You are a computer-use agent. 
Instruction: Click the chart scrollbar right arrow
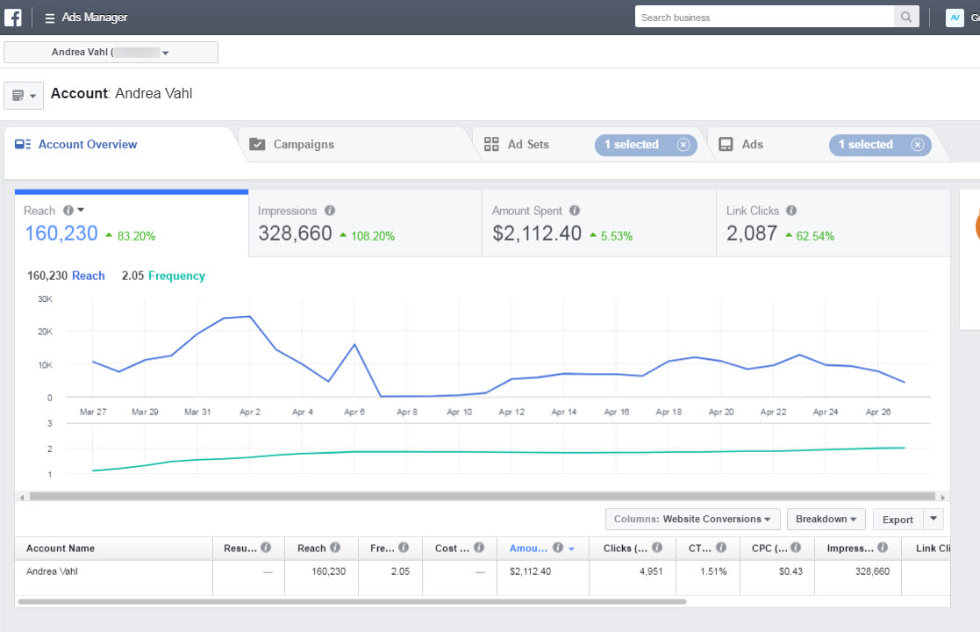click(x=942, y=497)
